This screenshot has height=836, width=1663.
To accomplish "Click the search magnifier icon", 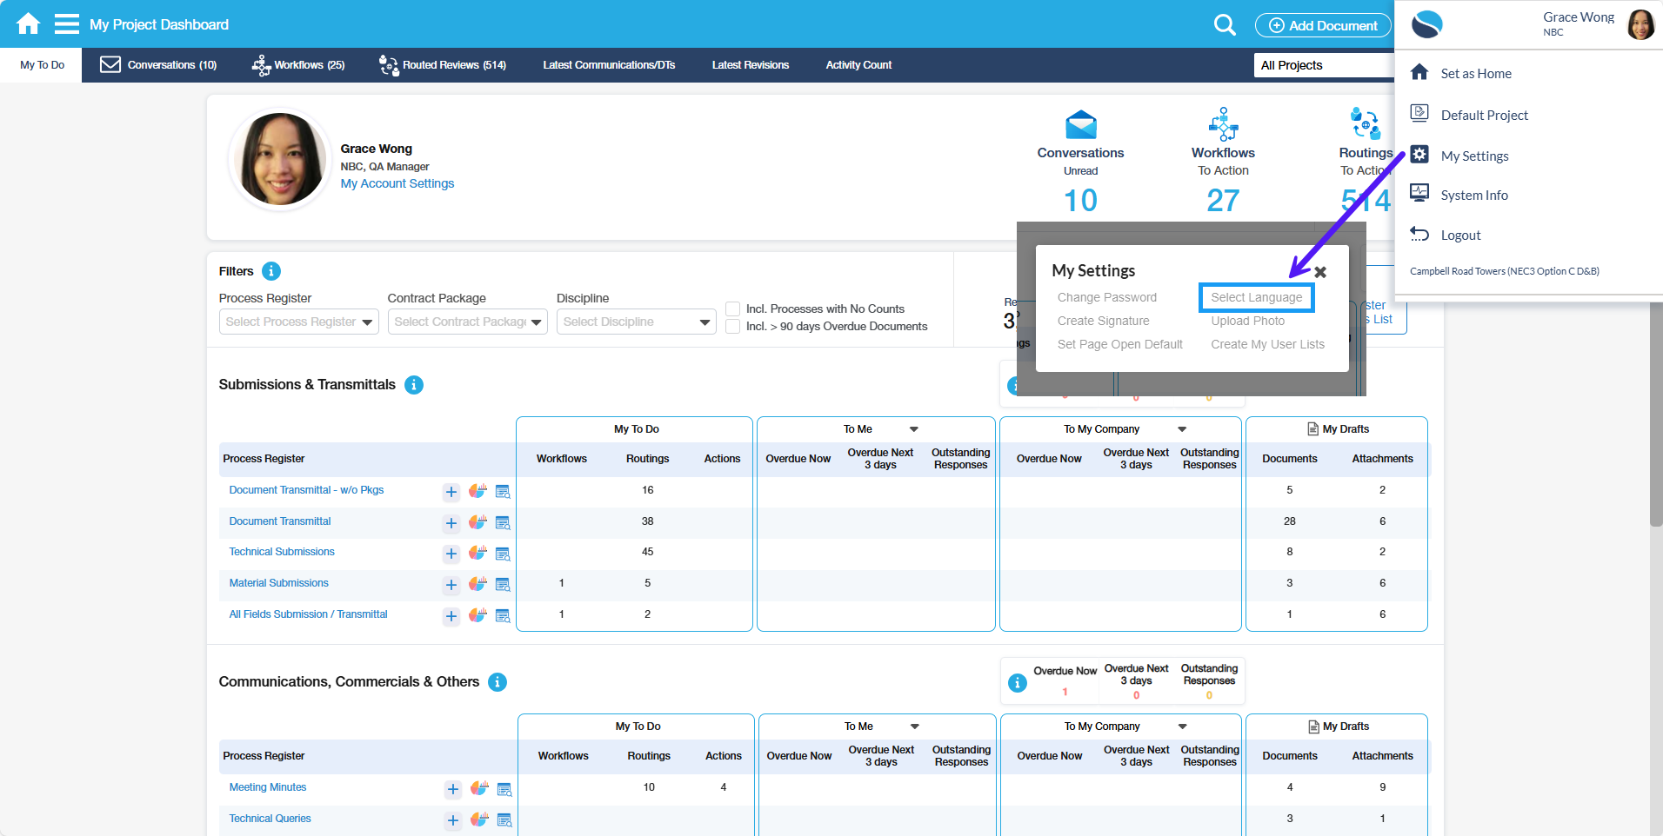I will point(1225,25).
